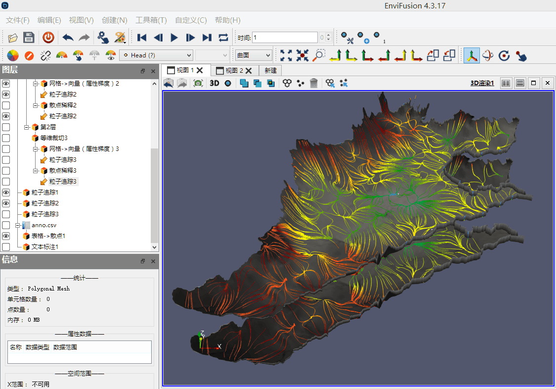Click the hand-touching-dot pick icon
556x389 pixels.
pyautogui.click(x=520, y=56)
